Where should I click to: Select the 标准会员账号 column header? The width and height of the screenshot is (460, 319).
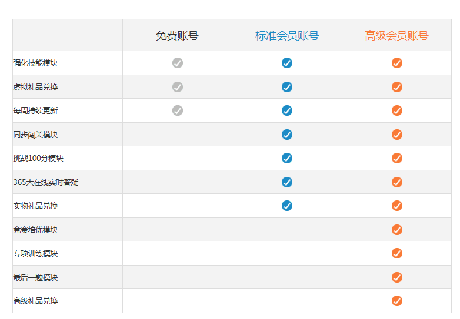(x=287, y=36)
